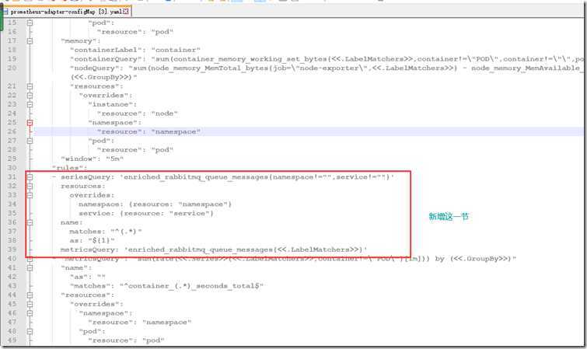
Task: Click service: {resource: "service"} line
Action: click(x=146, y=213)
